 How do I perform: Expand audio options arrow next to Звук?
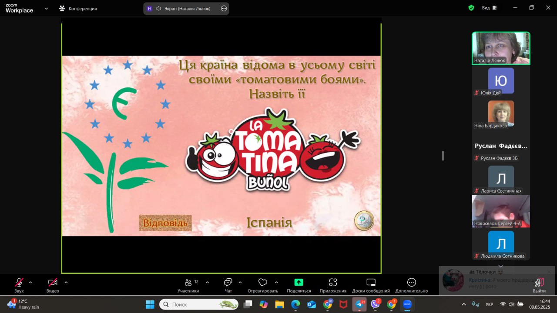pos(30,282)
